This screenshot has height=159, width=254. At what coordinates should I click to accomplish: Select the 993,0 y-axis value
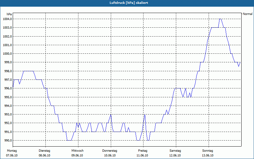tap(8, 114)
